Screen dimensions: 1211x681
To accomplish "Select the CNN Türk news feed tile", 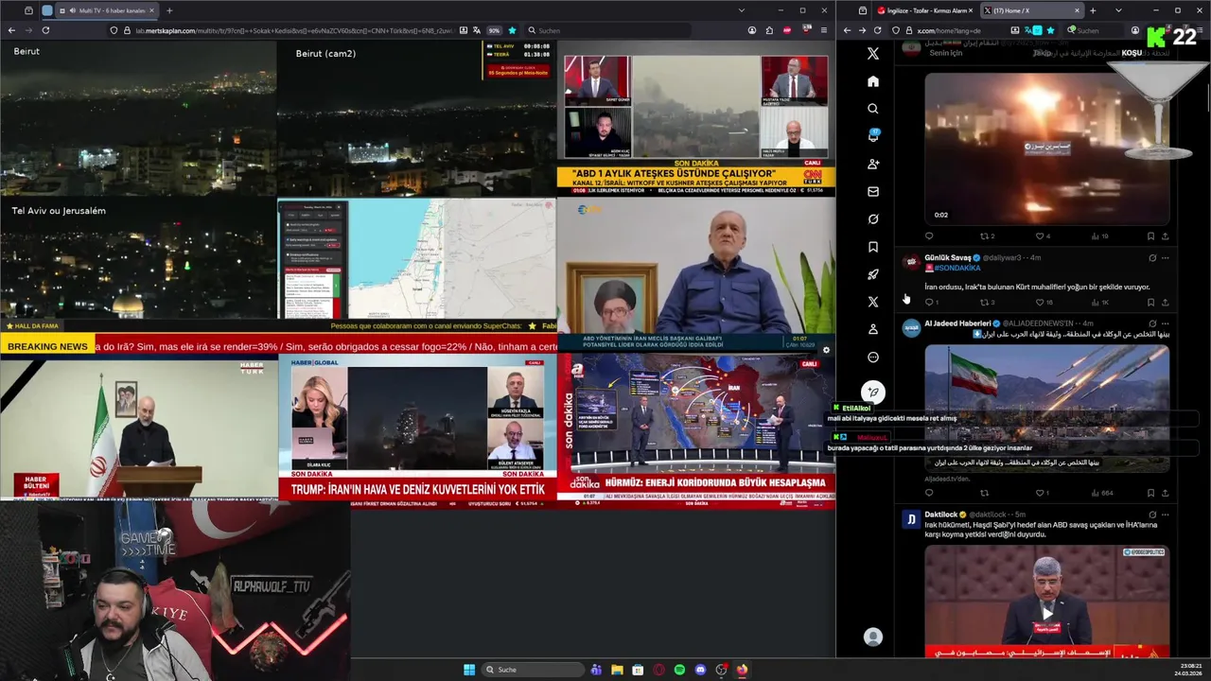I will pyautogui.click(x=696, y=118).
